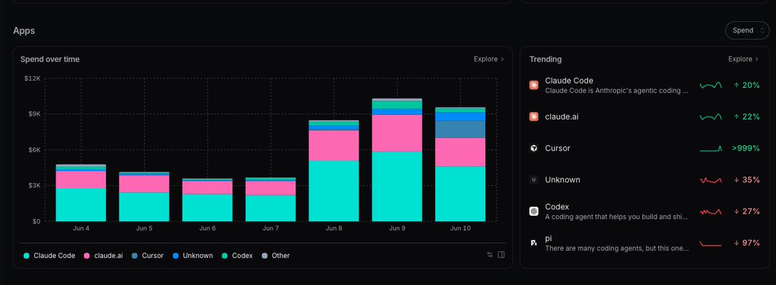The height and width of the screenshot is (285, 776).
Task: Click the pi sparkline in Trending
Action: (711, 243)
